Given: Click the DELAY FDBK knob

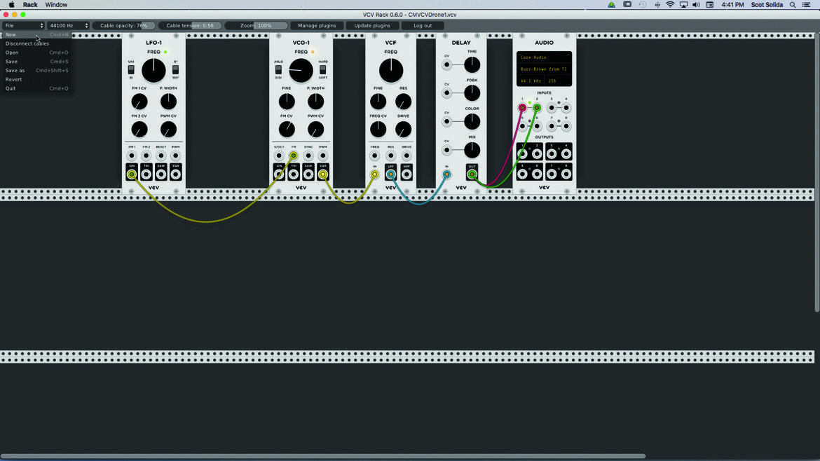Looking at the screenshot, I should [472, 93].
